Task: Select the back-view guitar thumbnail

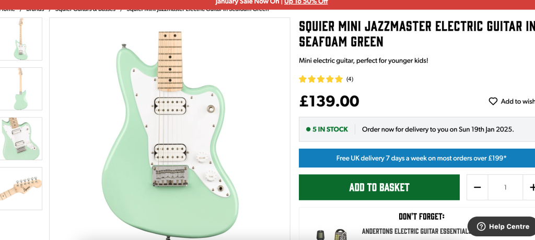Action: [x=21, y=89]
